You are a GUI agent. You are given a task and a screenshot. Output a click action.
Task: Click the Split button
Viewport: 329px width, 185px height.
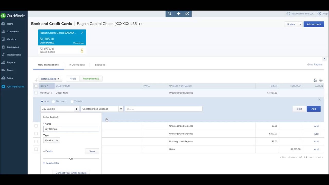pos(299,109)
